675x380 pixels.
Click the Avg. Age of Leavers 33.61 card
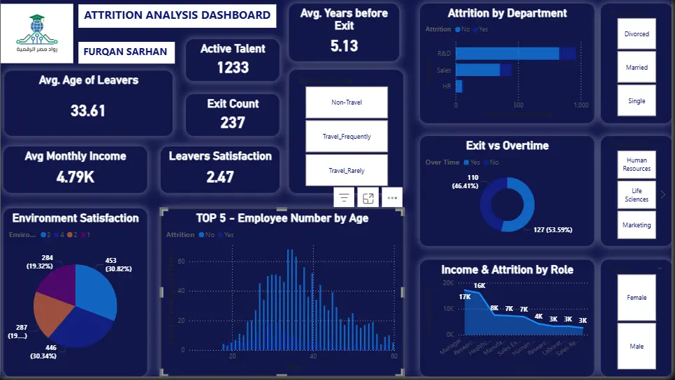pos(88,103)
